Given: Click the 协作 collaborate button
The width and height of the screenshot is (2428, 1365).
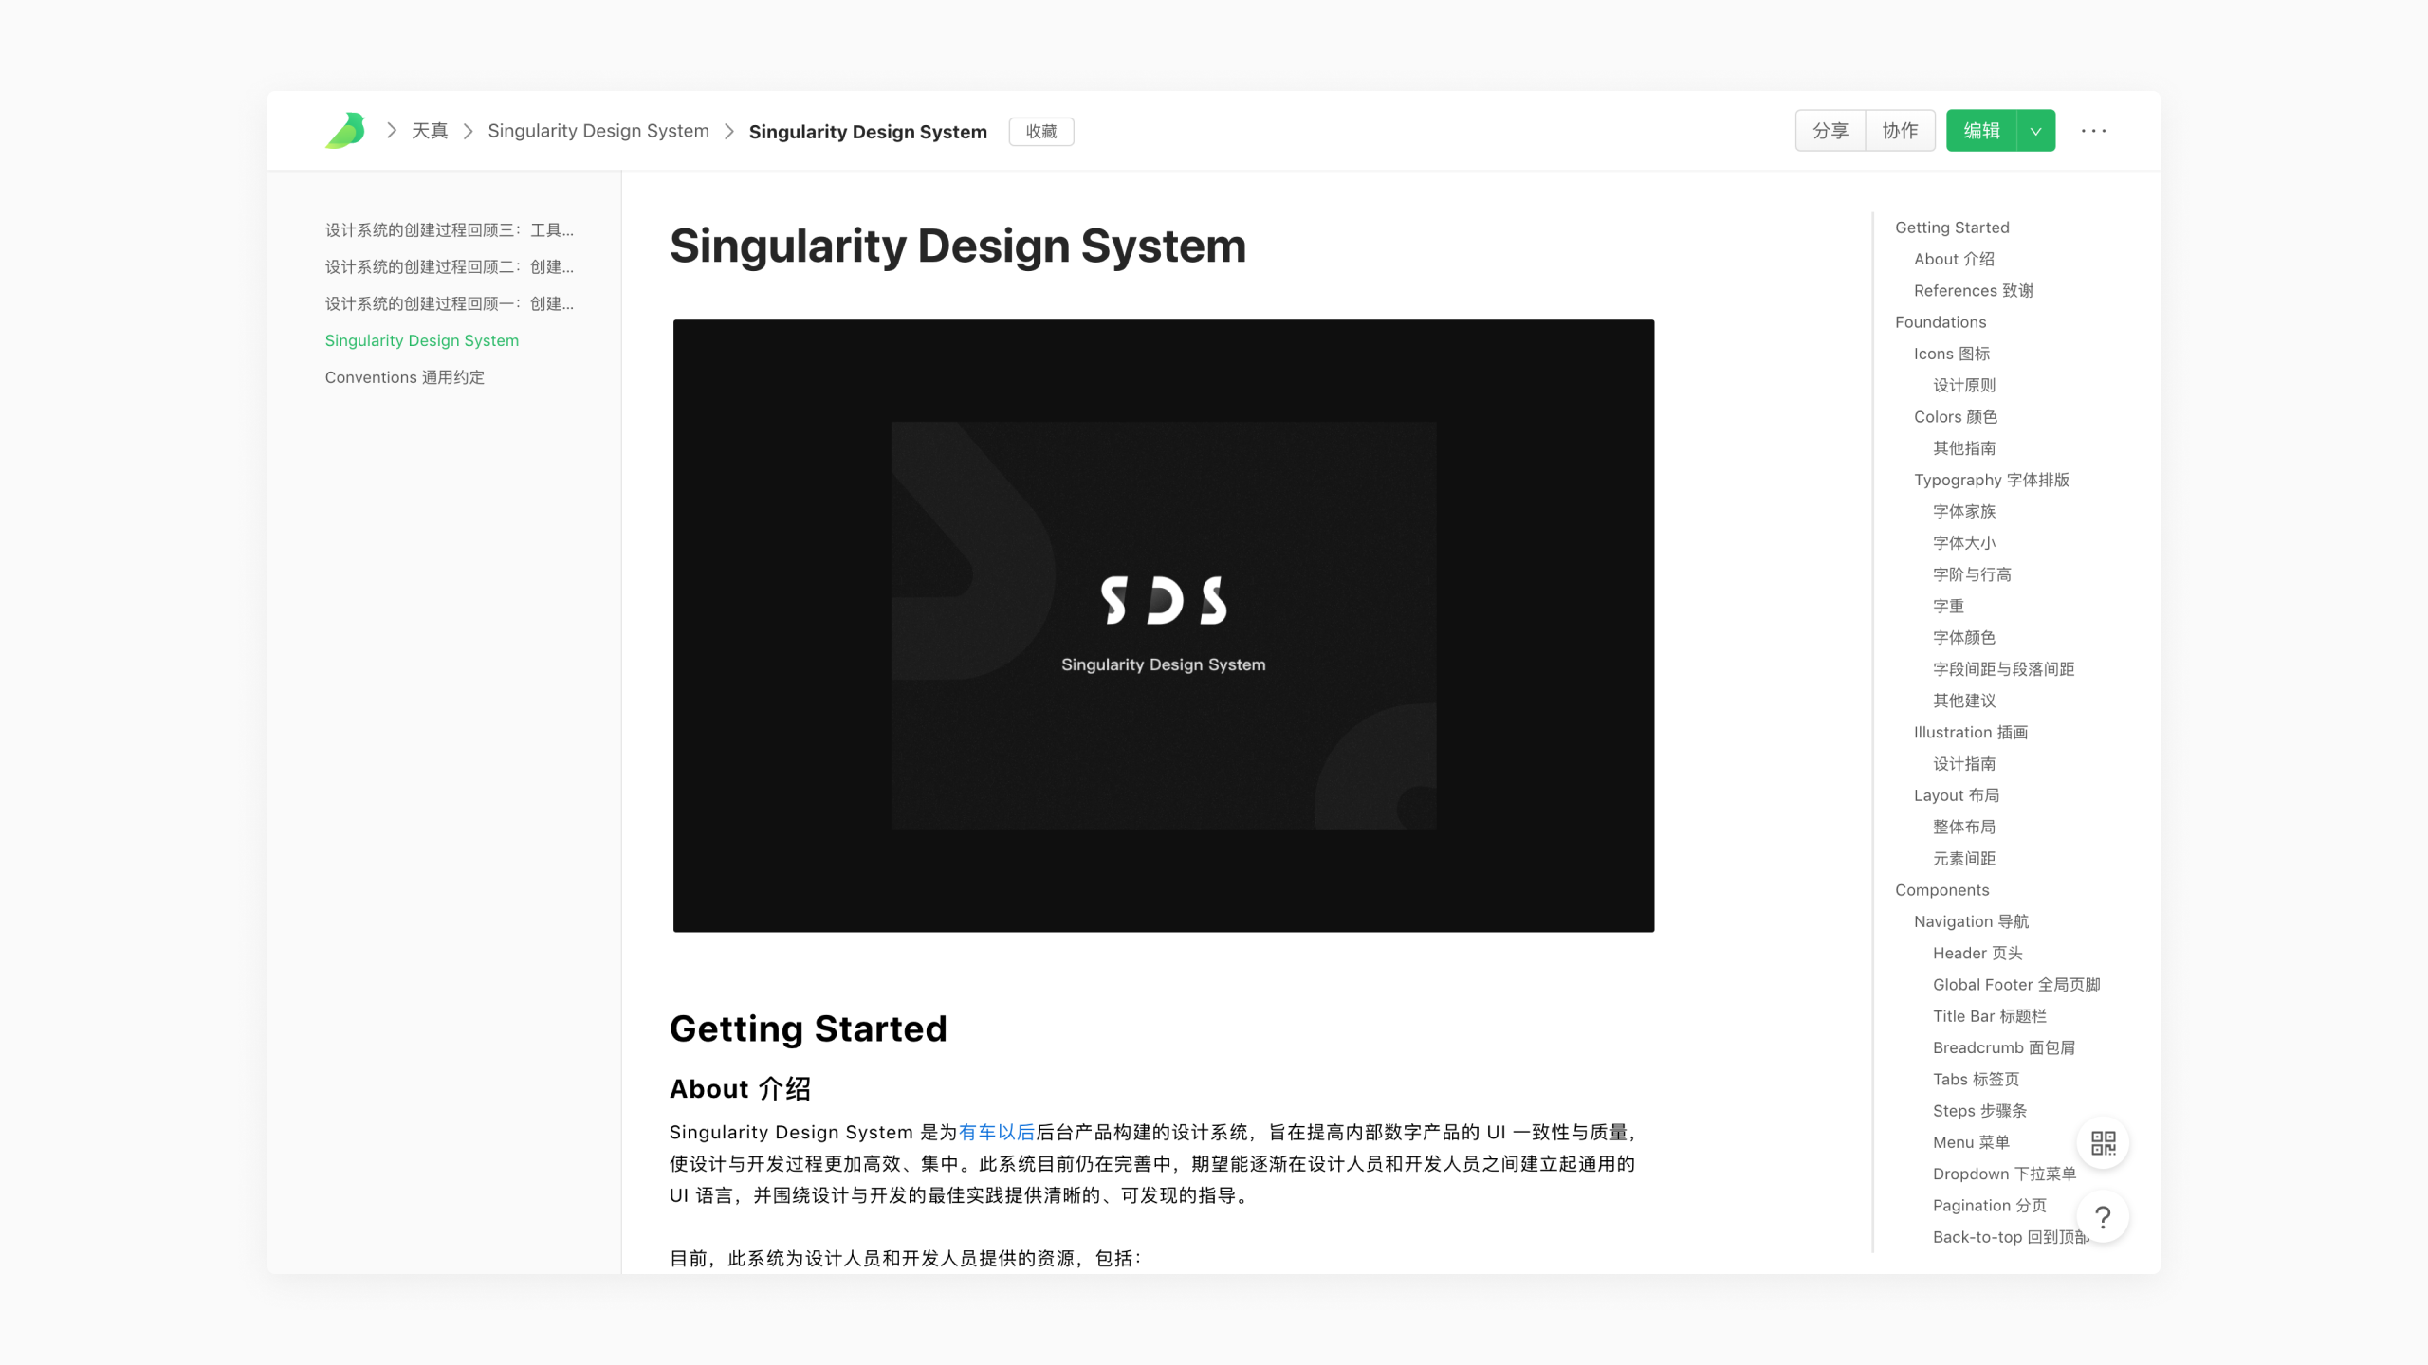Looking at the screenshot, I should click(x=1900, y=131).
